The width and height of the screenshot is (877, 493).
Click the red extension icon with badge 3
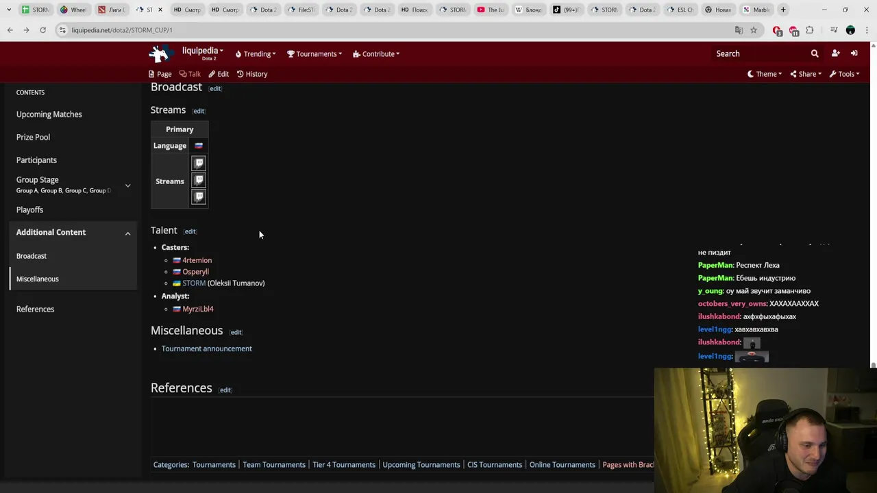(x=777, y=31)
